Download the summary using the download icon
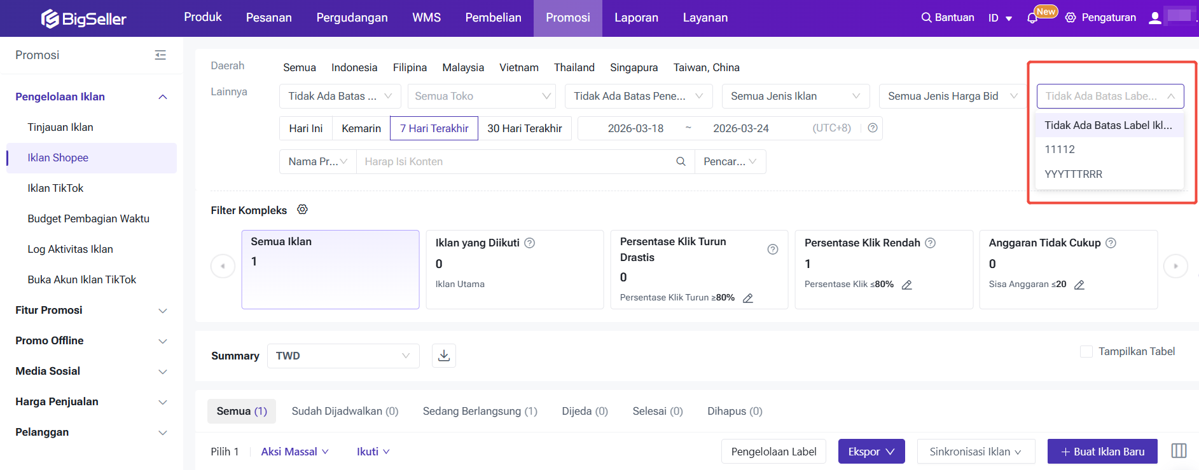1199x470 pixels. click(444, 356)
